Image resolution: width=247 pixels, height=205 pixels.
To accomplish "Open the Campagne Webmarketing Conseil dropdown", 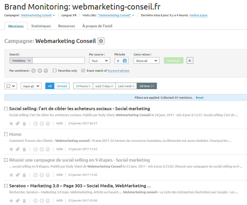I will point(38,15).
